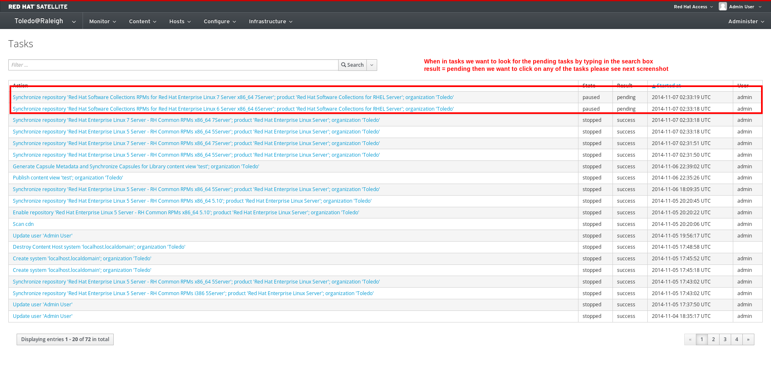Open the Monitor menu
The image size is (771, 378).
click(102, 22)
